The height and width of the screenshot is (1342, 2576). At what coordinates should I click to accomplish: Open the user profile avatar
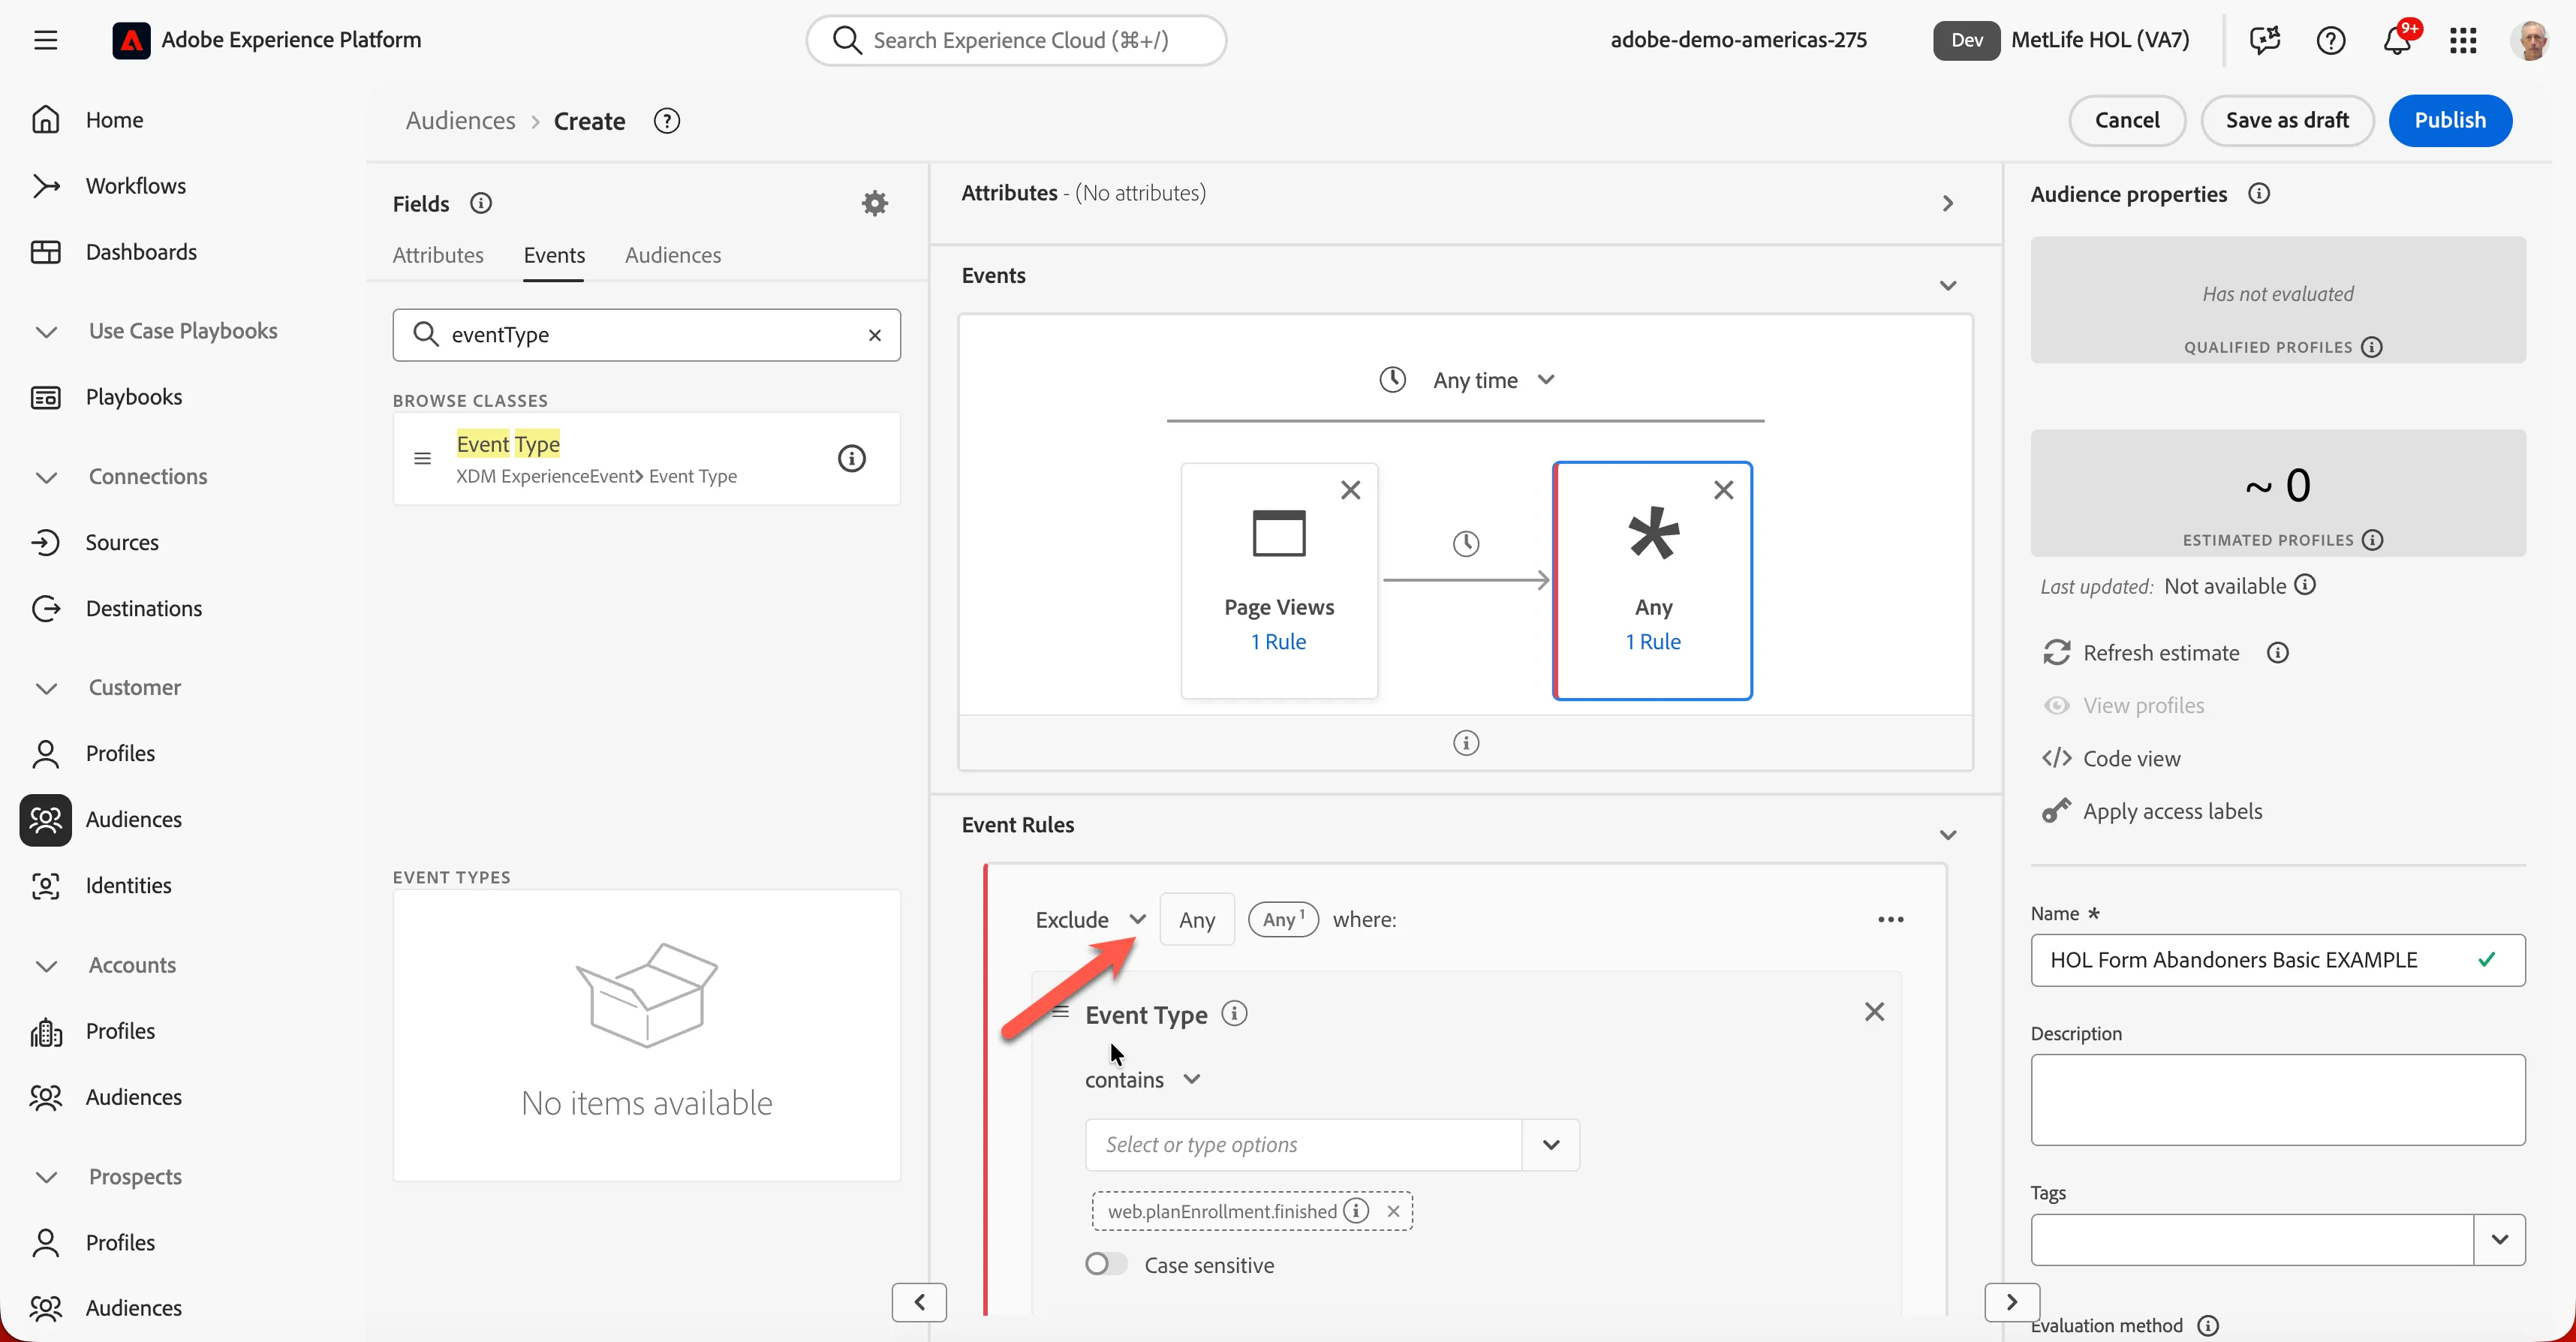coord(2530,40)
